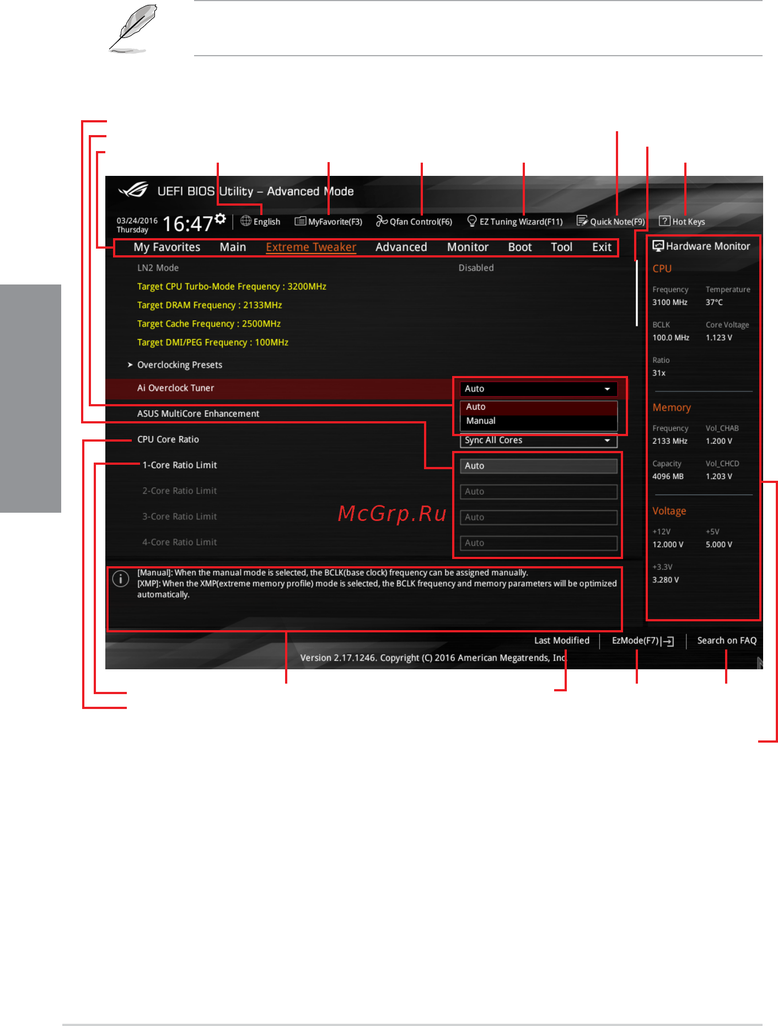
Task: Click the Disabled value of LN2 Mode
Action: point(476,268)
